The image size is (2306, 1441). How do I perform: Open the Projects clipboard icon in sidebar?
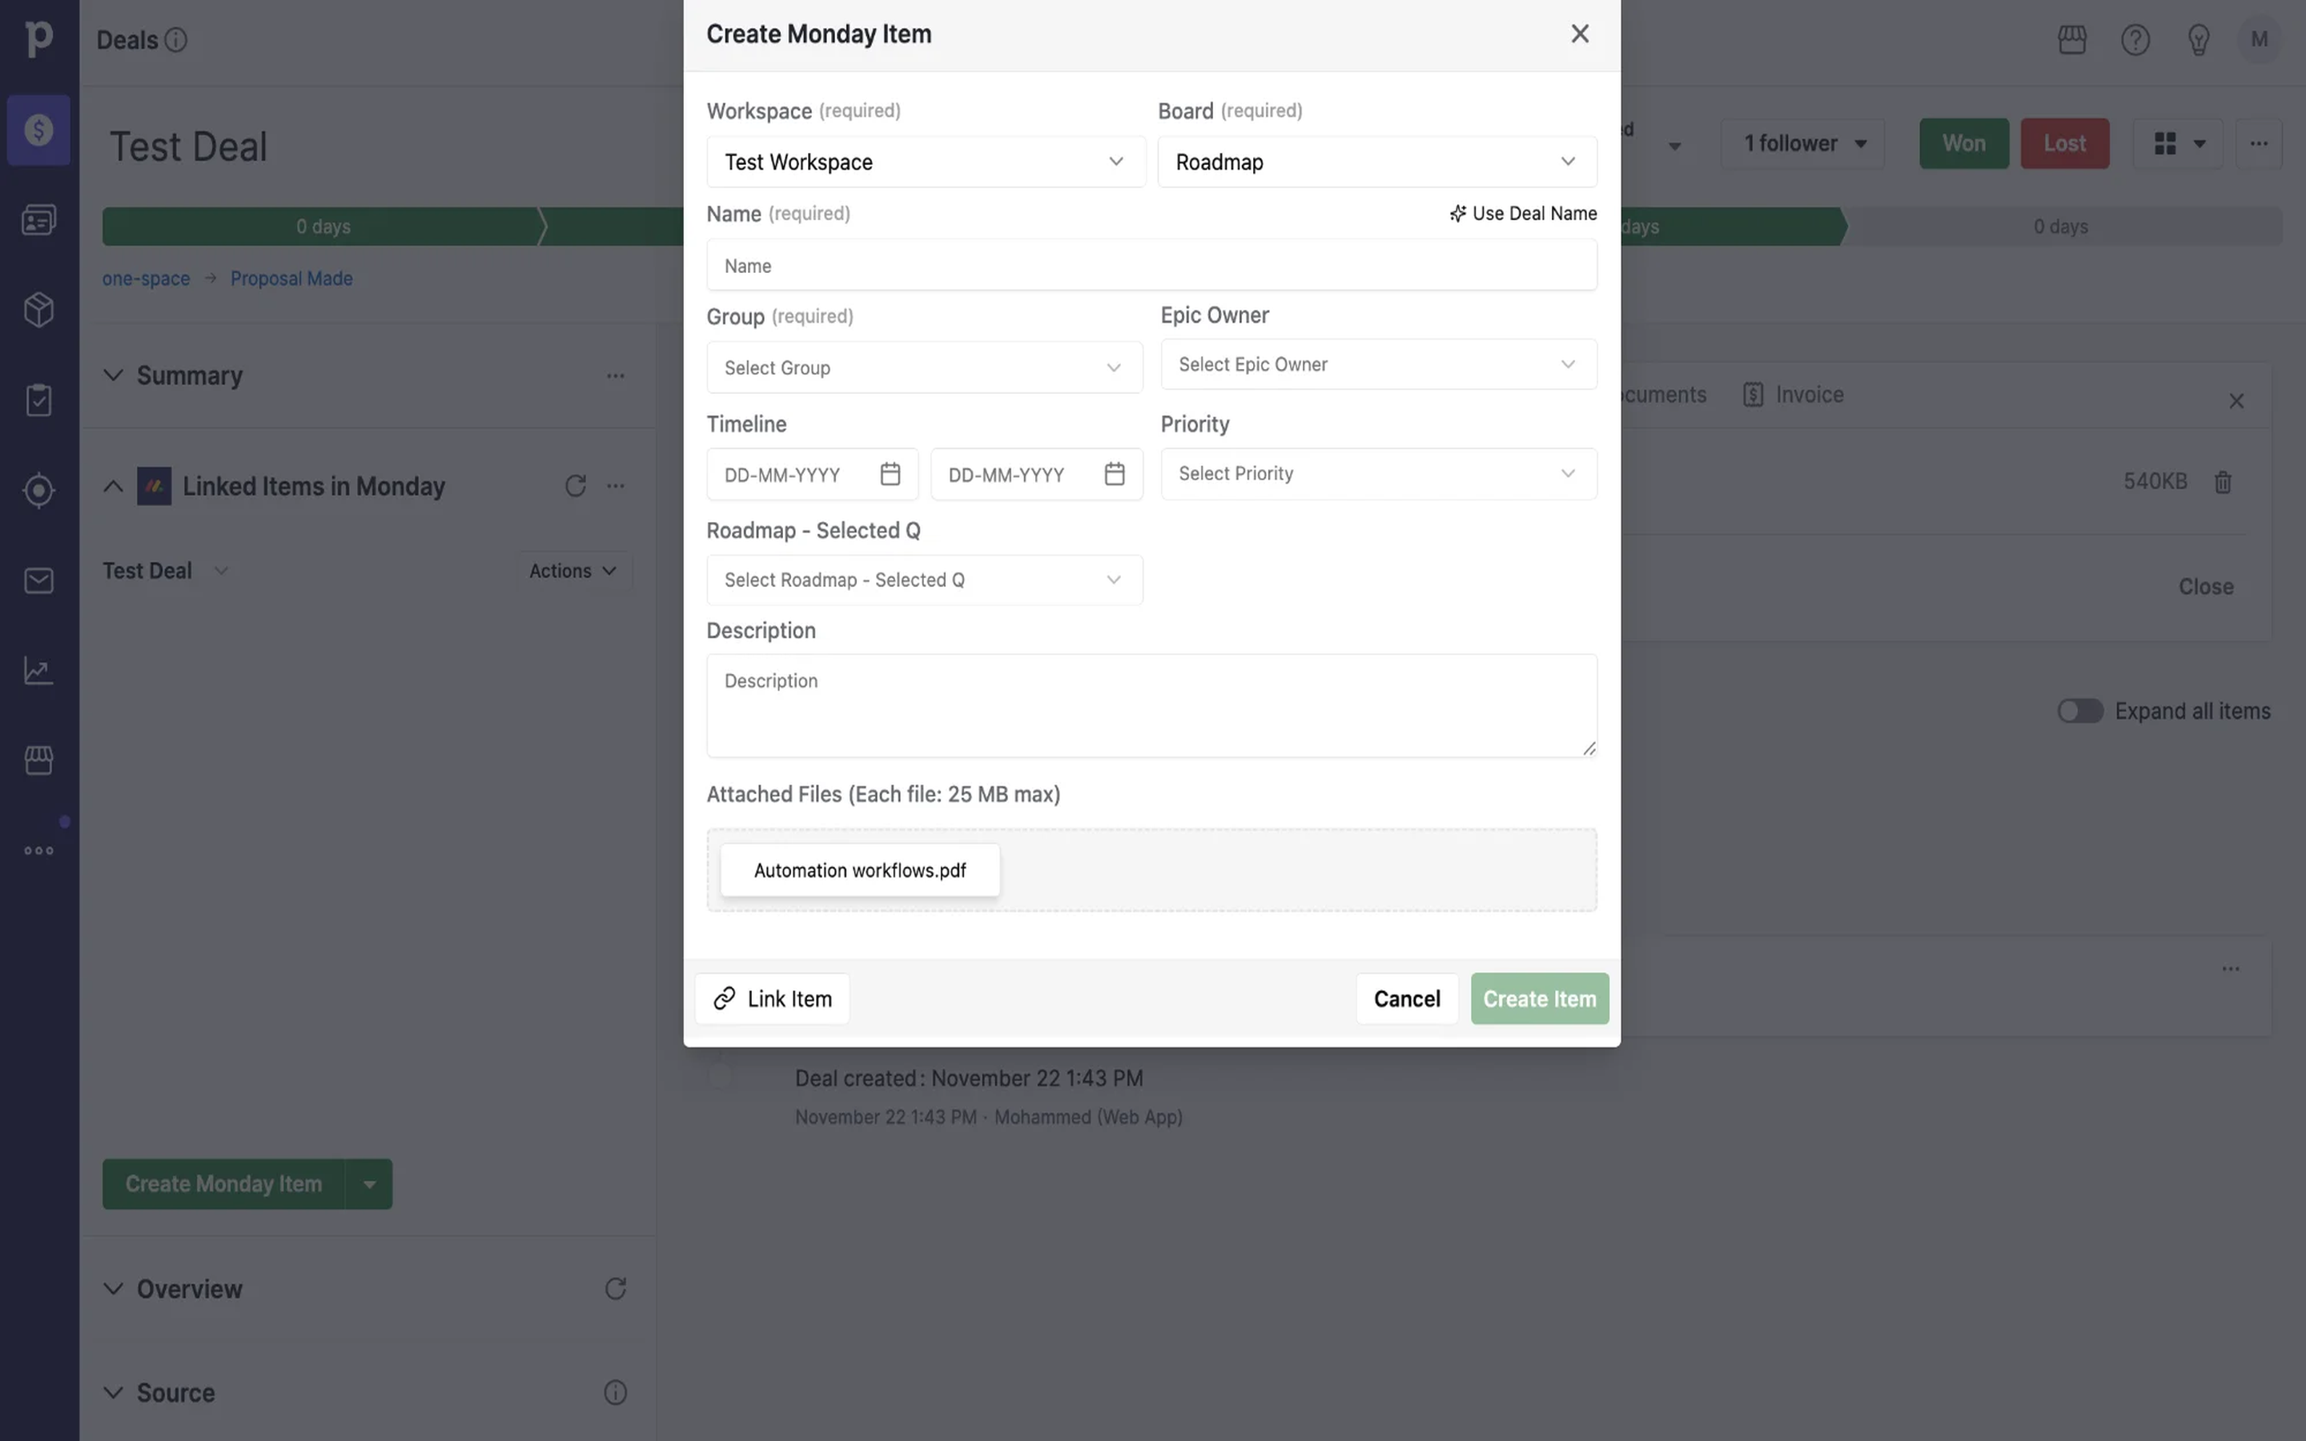click(38, 399)
